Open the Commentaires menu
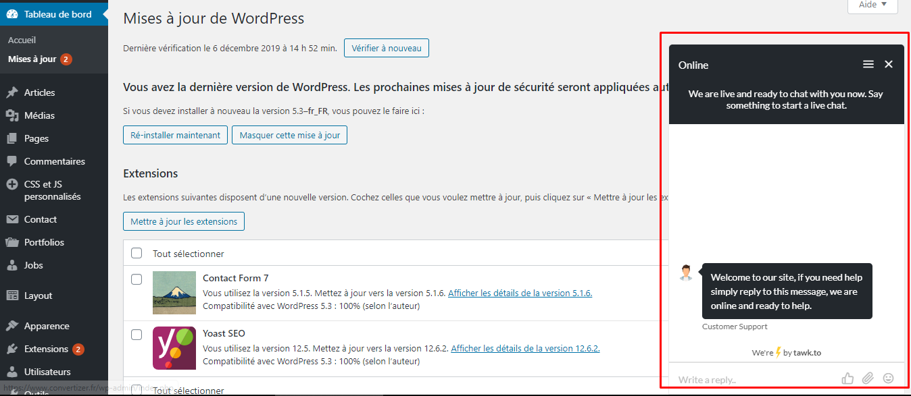This screenshot has height=396, width=911. click(x=54, y=161)
